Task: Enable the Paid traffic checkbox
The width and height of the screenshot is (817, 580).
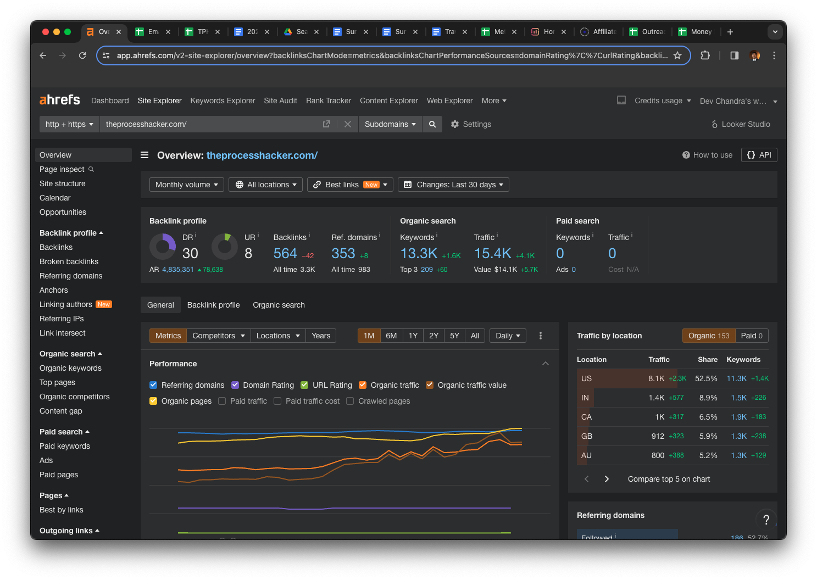Action: pos(222,401)
